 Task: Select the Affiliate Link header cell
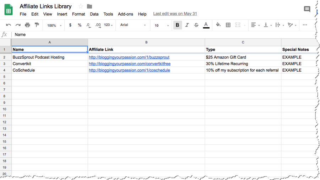[146, 49]
